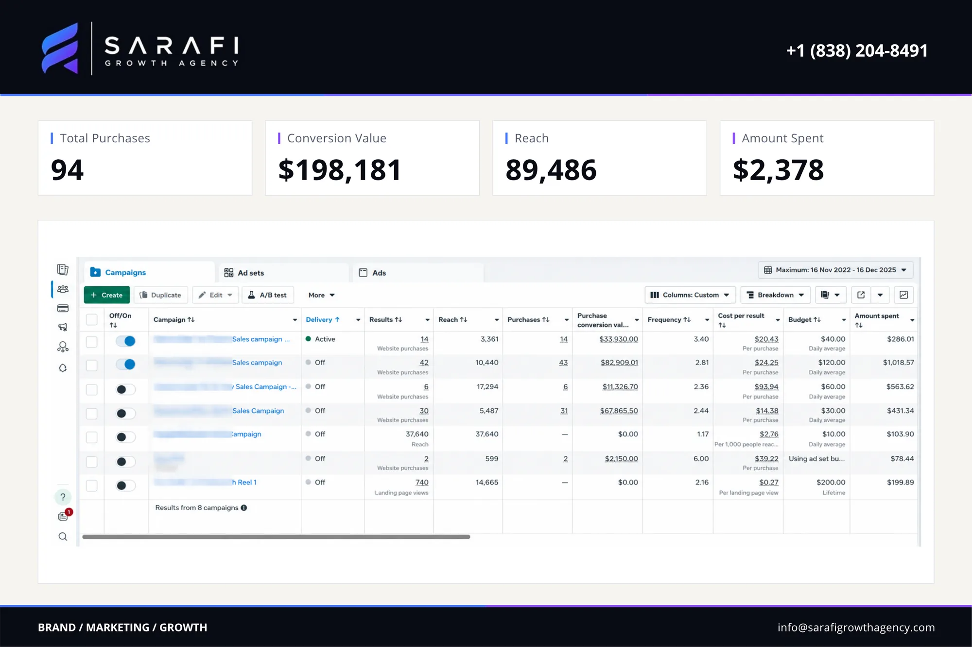Open the Charts view icon
This screenshot has width=972, height=647.
click(903, 295)
